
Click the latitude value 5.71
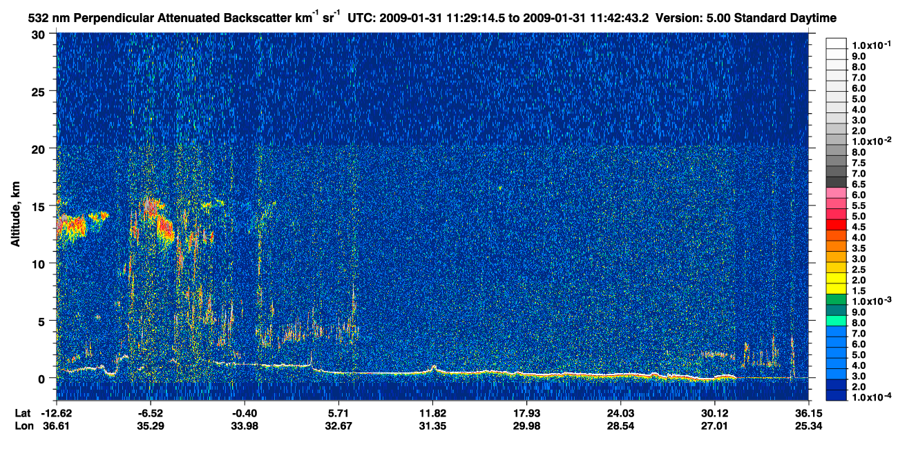pos(338,413)
